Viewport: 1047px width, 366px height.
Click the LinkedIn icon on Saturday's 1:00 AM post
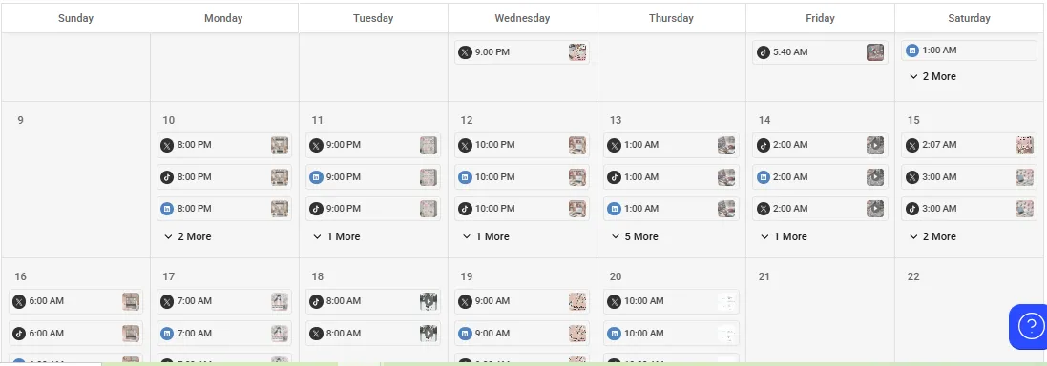click(912, 50)
